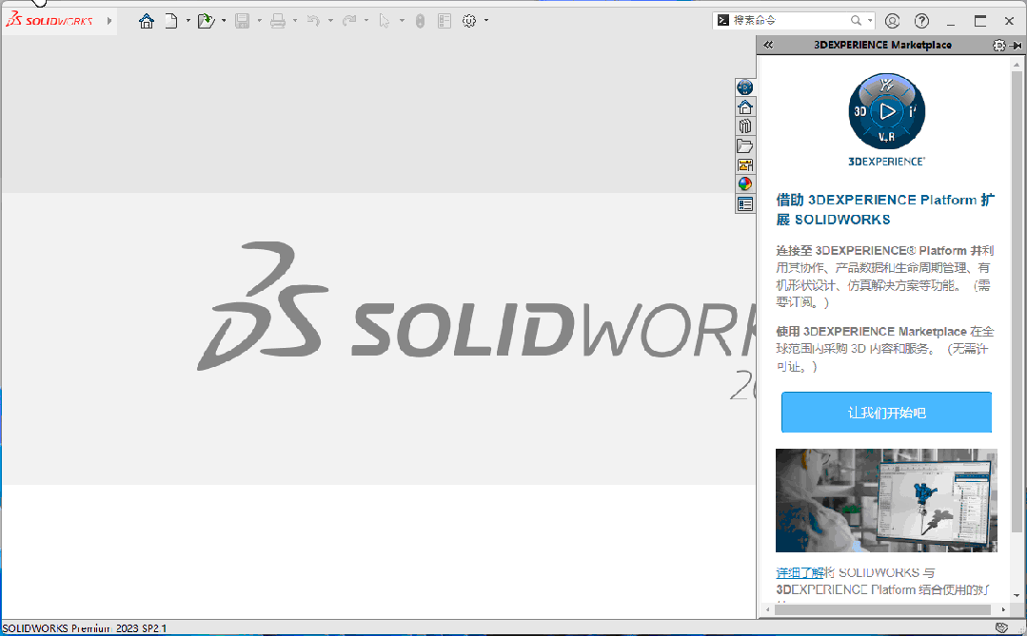Open the 详细了解 link
This screenshot has height=636, width=1027.
(x=800, y=572)
